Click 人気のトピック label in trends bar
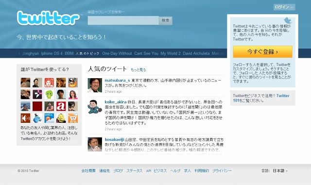The height and width of the screenshot is (185, 311). [x=87, y=53]
